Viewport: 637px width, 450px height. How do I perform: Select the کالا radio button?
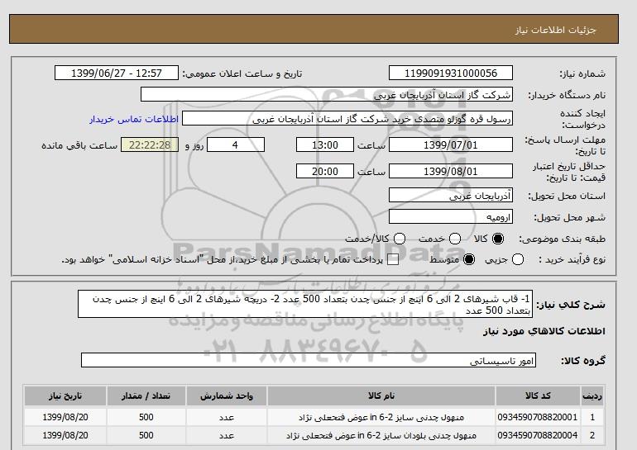pos(498,239)
